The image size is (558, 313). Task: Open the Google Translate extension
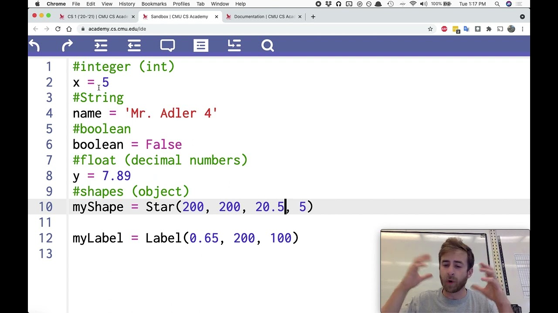coord(466,29)
